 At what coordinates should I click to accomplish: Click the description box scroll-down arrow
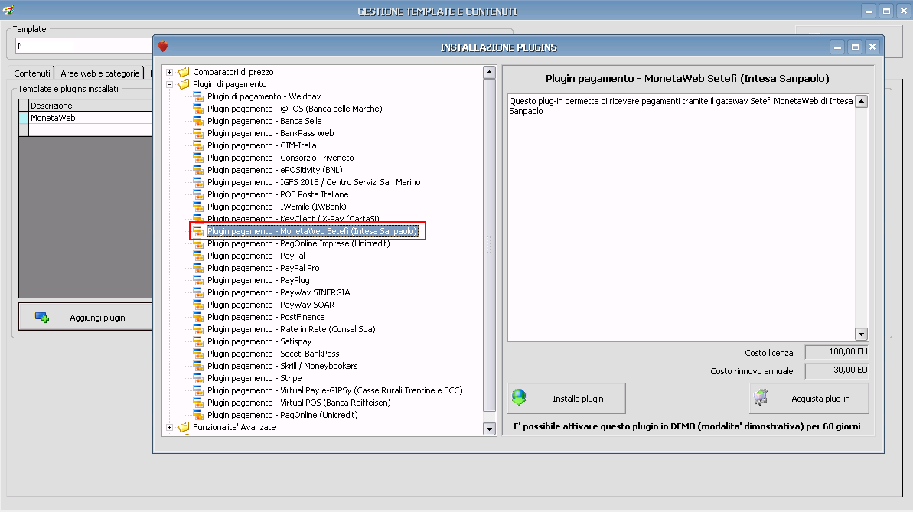[861, 334]
